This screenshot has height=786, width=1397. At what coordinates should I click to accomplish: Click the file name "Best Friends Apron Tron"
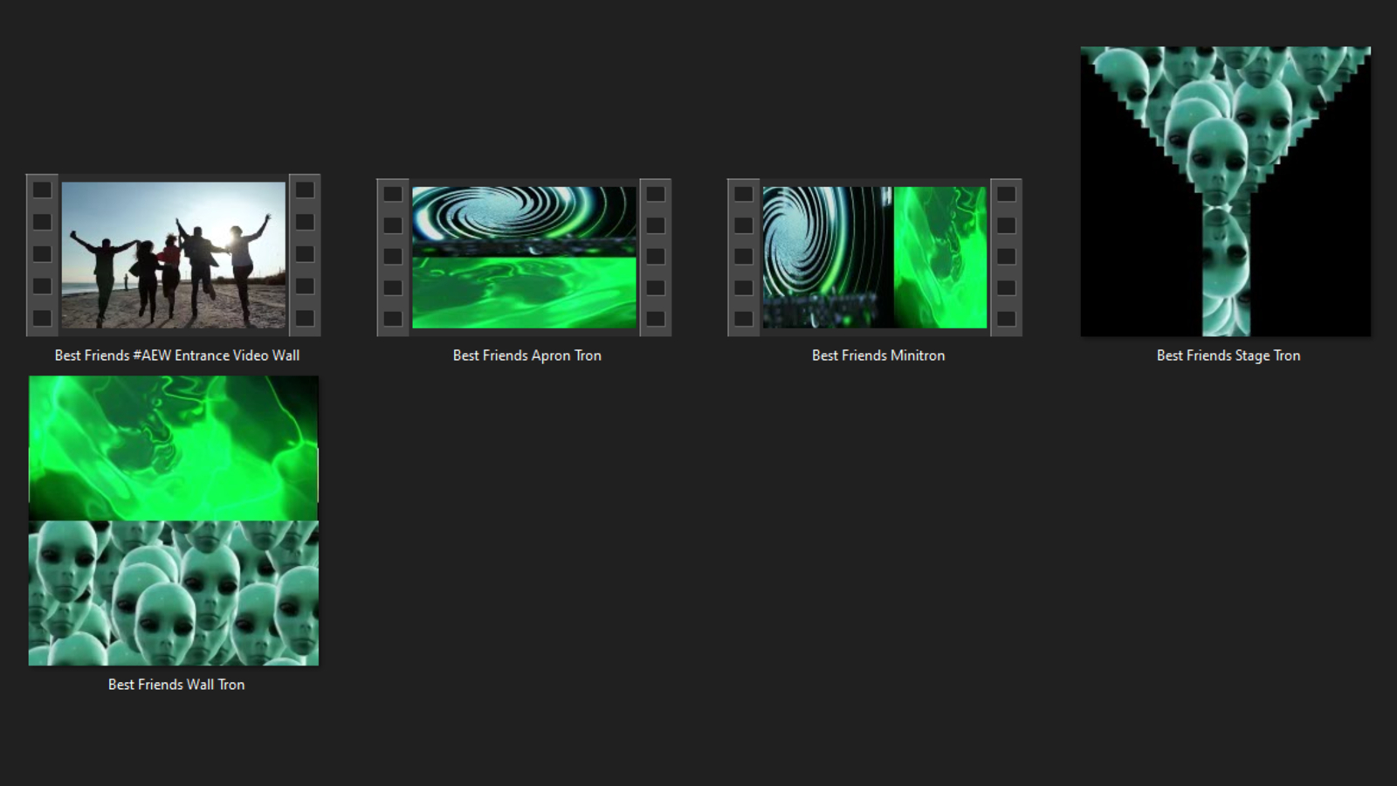click(527, 355)
